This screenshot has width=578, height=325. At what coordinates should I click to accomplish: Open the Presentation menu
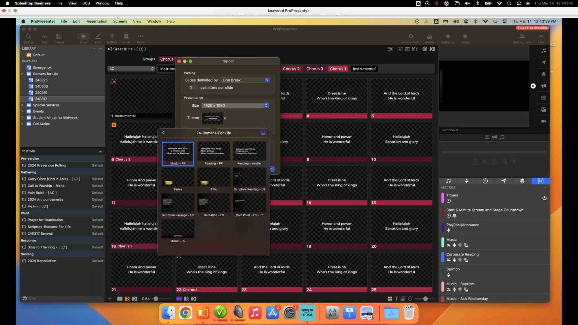(x=96, y=21)
